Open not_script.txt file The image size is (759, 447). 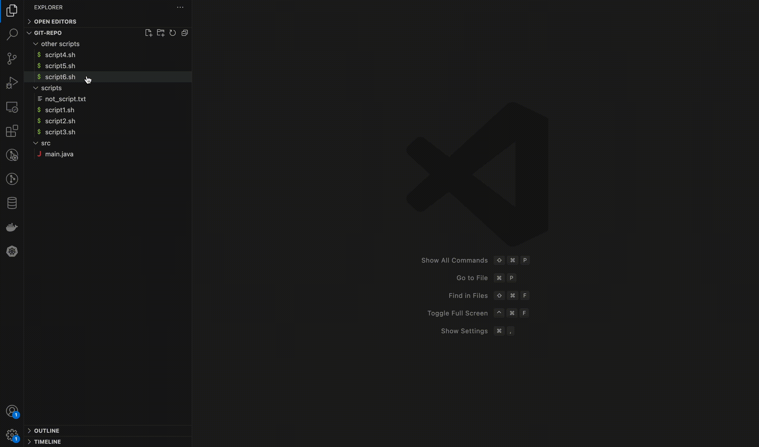coord(66,99)
